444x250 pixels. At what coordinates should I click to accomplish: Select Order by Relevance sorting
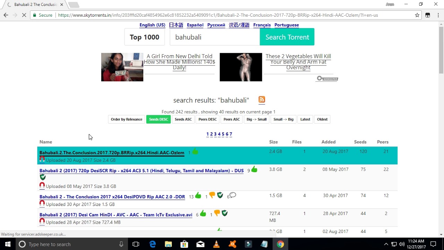tap(127, 119)
